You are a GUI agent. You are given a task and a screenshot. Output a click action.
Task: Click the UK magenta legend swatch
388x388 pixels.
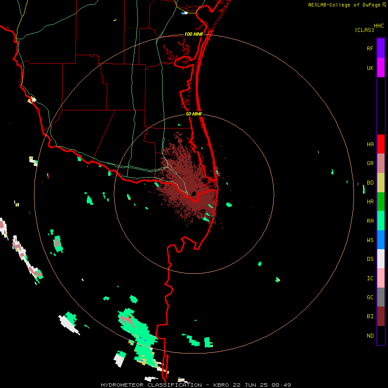point(381,68)
